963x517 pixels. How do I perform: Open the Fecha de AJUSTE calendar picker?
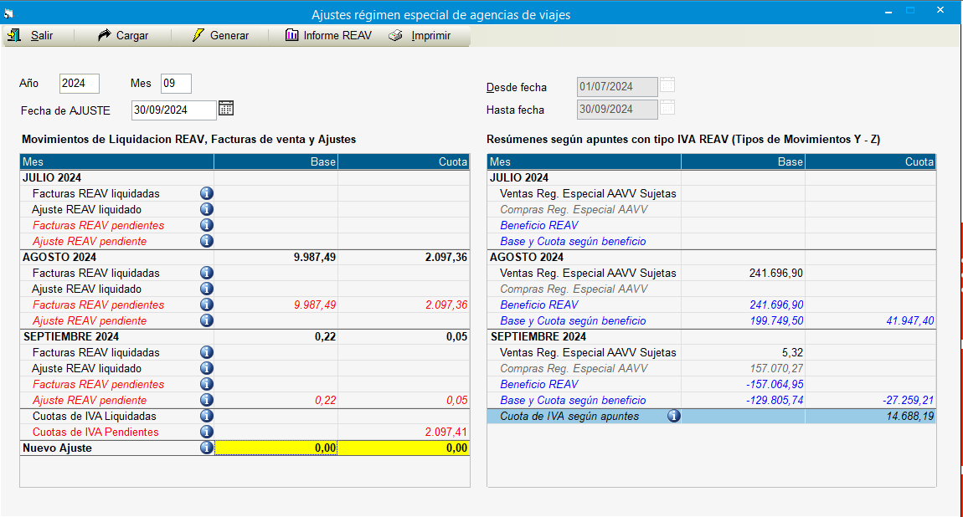point(224,108)
